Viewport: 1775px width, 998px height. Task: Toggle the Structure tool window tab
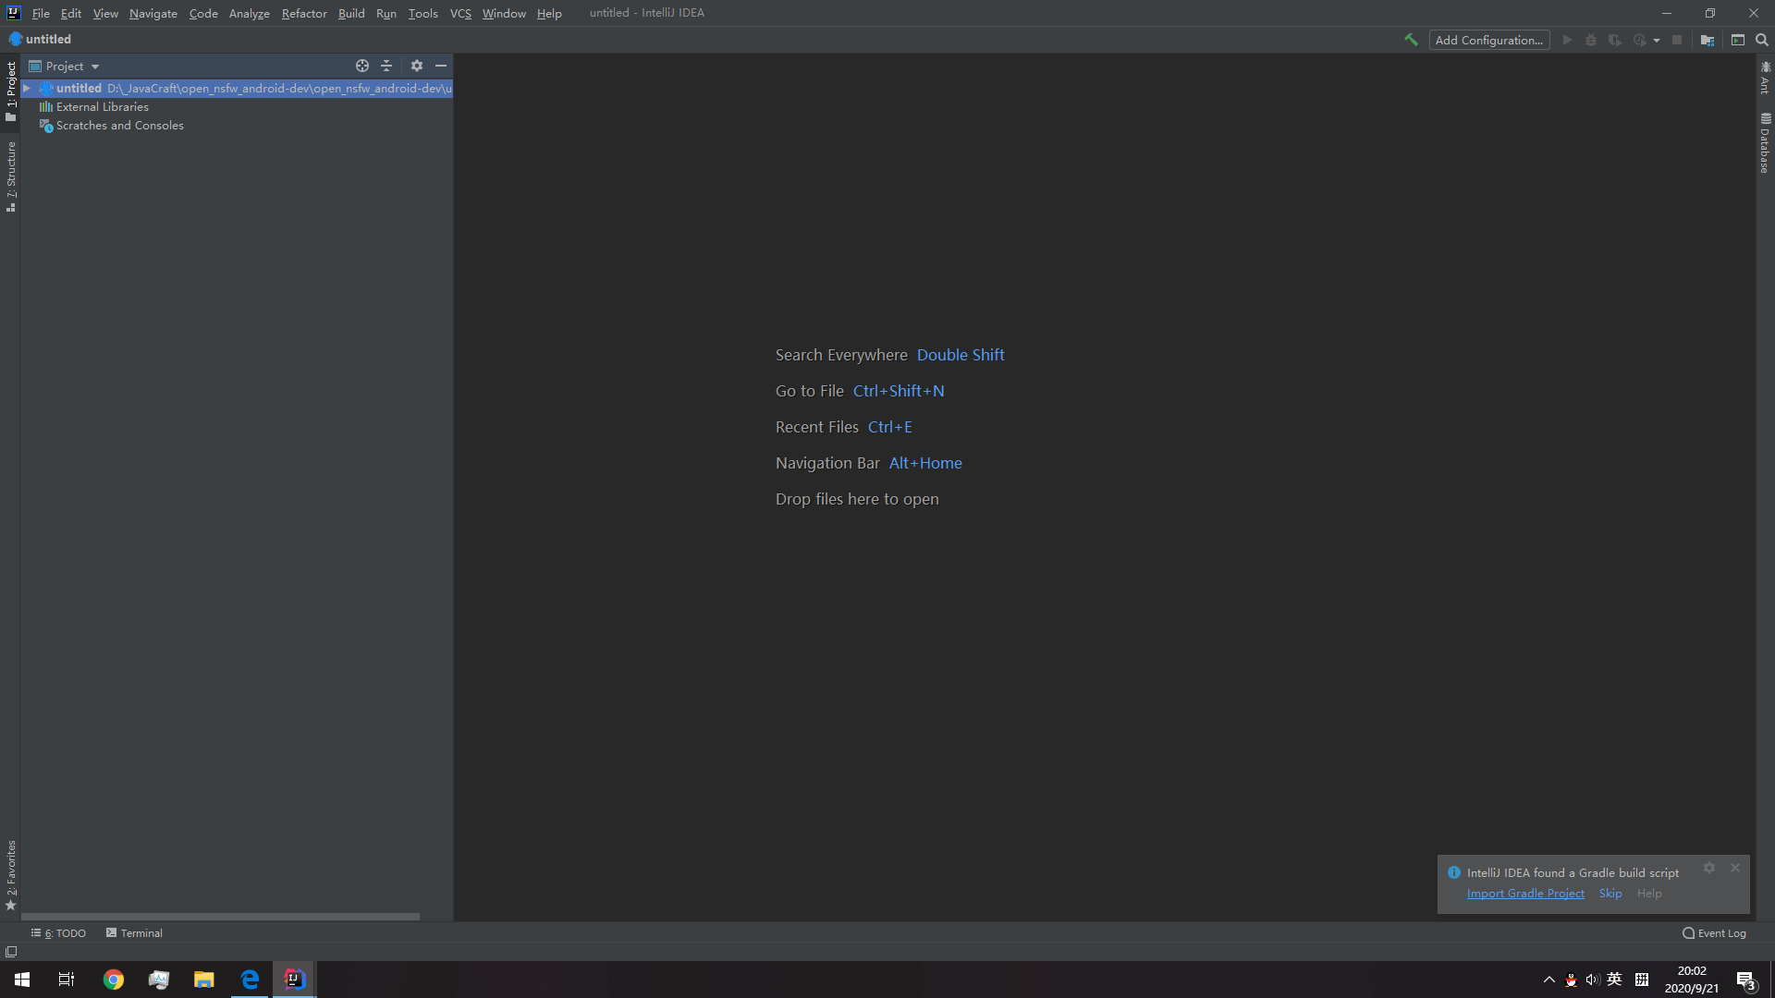pyautogui.click(x=11, y=176)
